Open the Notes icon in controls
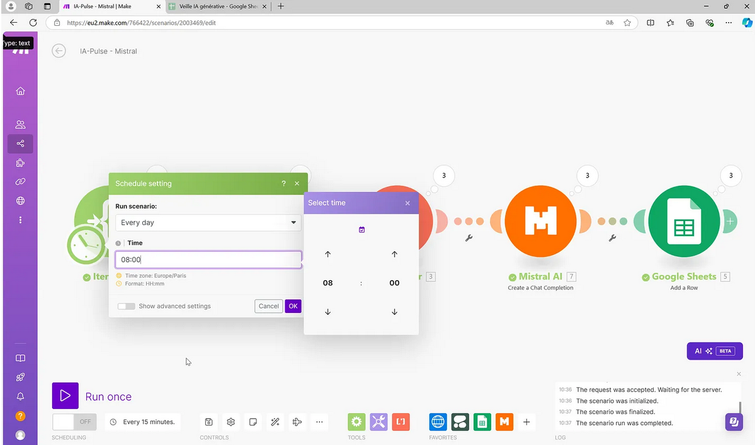The image size is (755, 445). [253, 422]
